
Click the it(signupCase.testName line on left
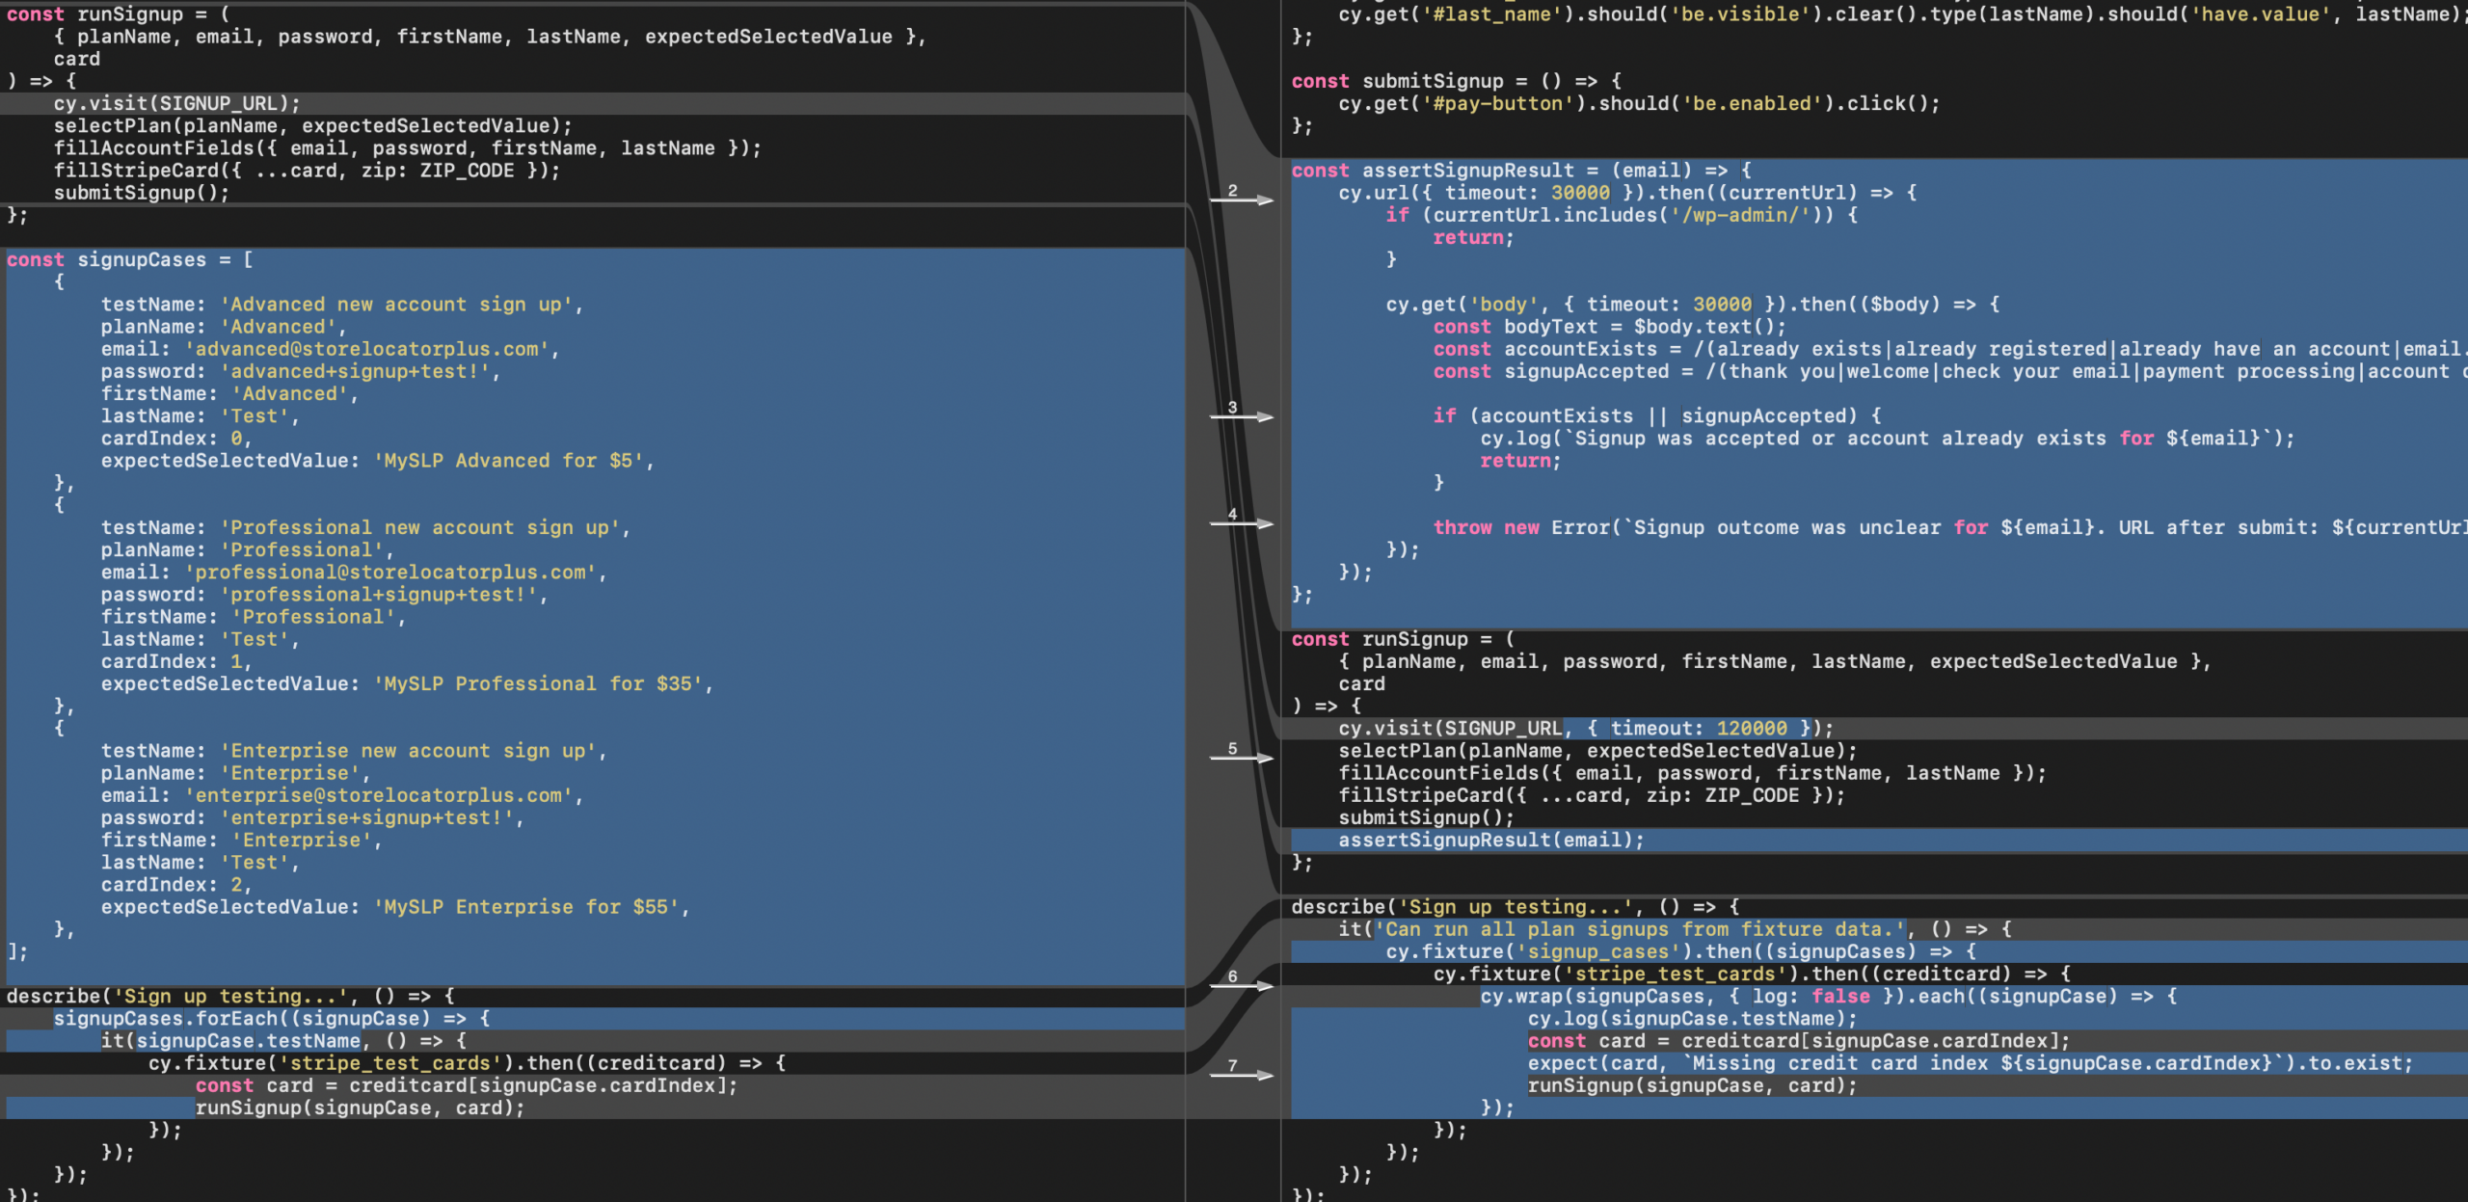[x=283, y=1041]
